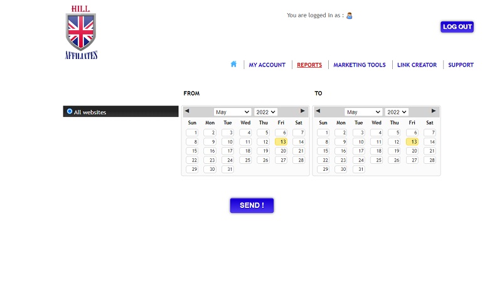Click the All websites label
The image size is (502, 287).
90,112
